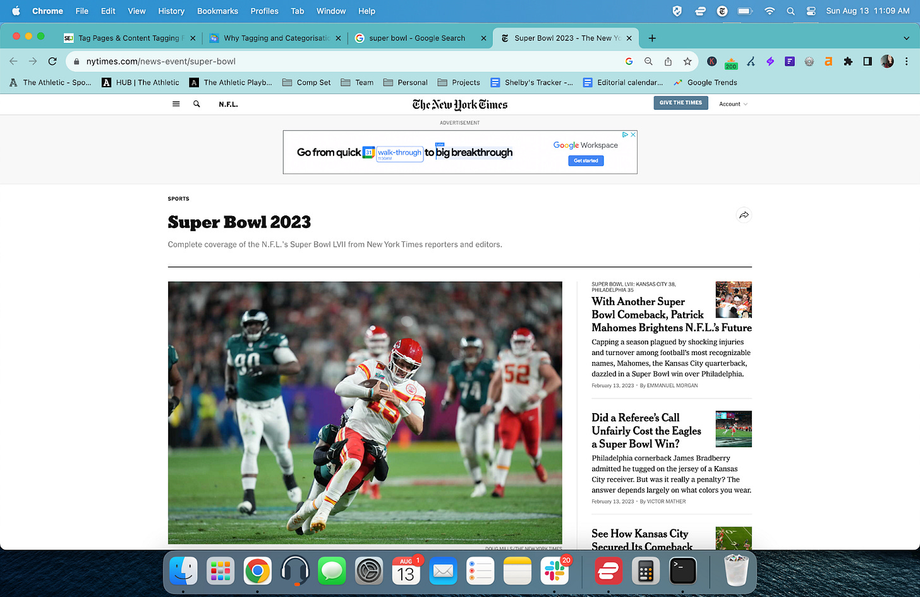Open Did a Referee's Call article
920x597 pixels.
tap(646, 431)
